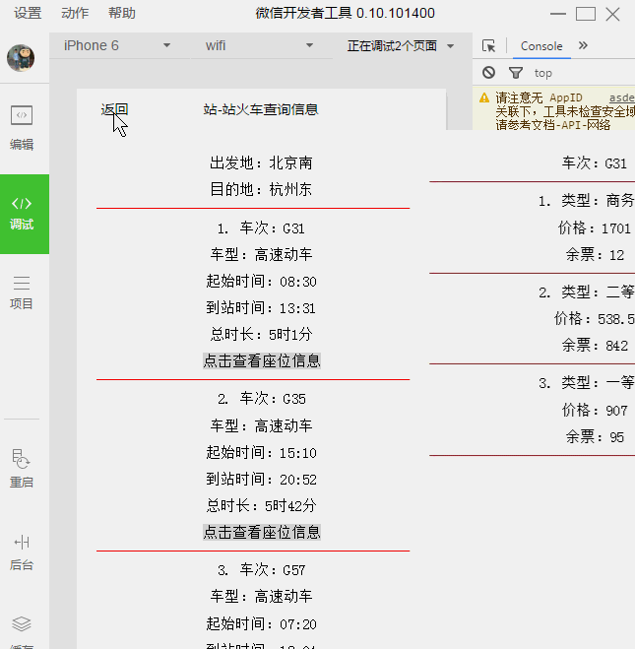Maximize the developer tools window

[586, 14]
